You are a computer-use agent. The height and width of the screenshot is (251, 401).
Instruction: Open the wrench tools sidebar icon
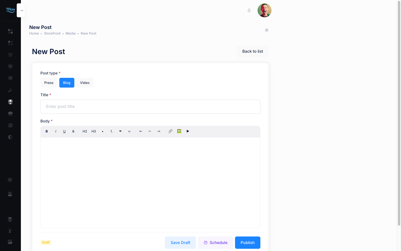click(x=10, y=90)
